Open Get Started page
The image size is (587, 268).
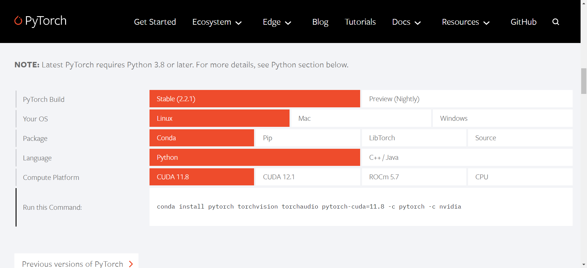click(155, 22)
